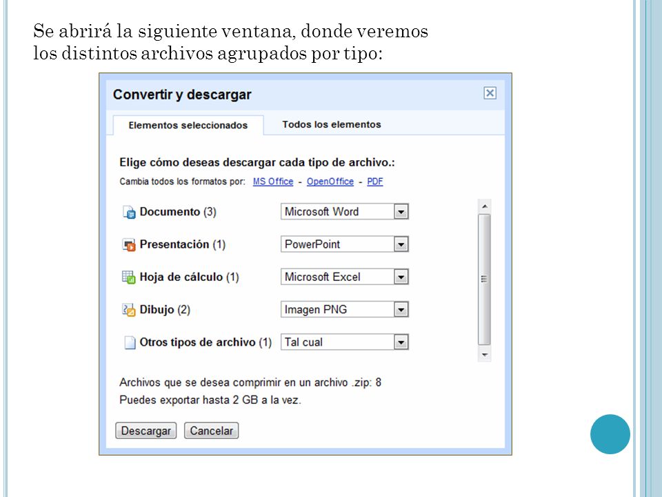Click 'Cambia todos los formatos por:' text
The height and width of the screenshot is (497, 662).
182,182
